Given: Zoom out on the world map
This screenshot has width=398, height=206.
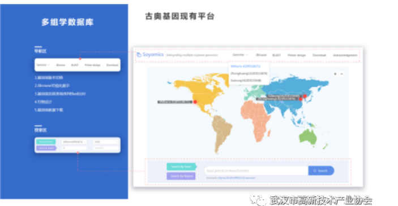Looking at the screenshot, I should click(341, 74).
